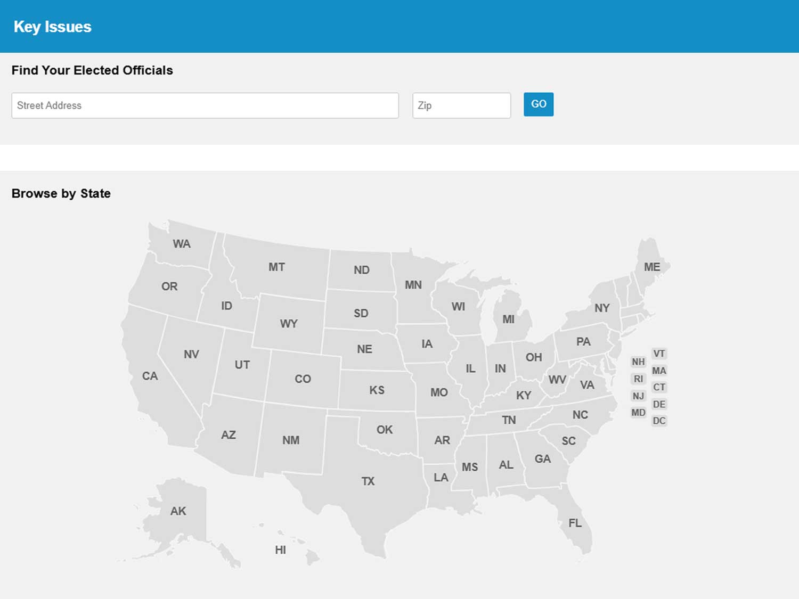Click the Alaska state shape
799x599 pixels.
(x=178, y=511)
